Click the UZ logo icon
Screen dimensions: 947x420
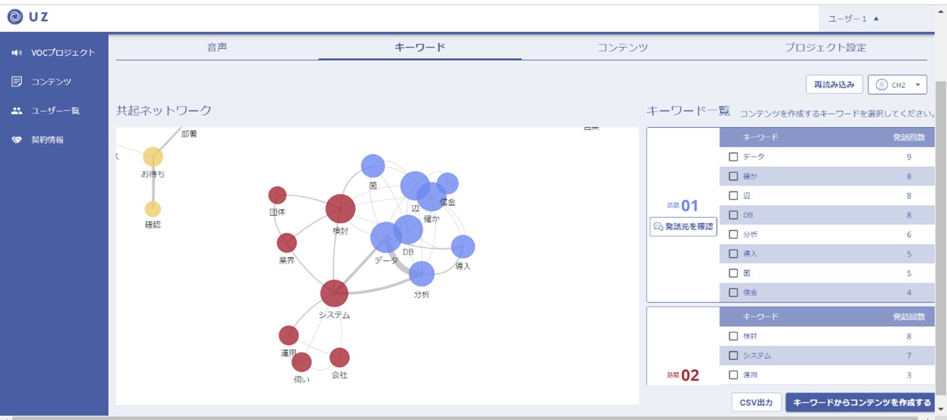(x=15, y=17)
